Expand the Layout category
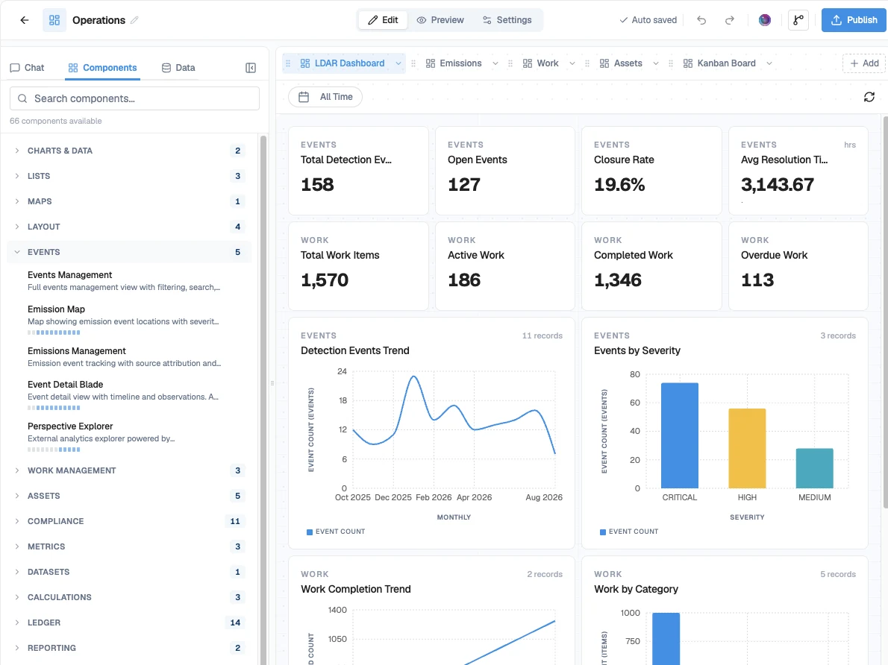The image size is (888, 665). click(129, 227)
